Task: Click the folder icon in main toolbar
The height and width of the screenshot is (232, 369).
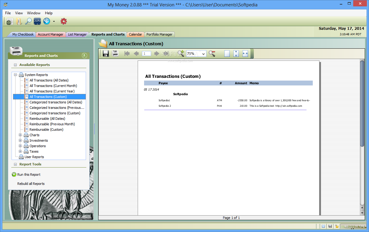Action: pos(19,21)
